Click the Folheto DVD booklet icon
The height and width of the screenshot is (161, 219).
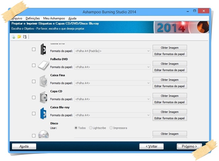[44, 65]
